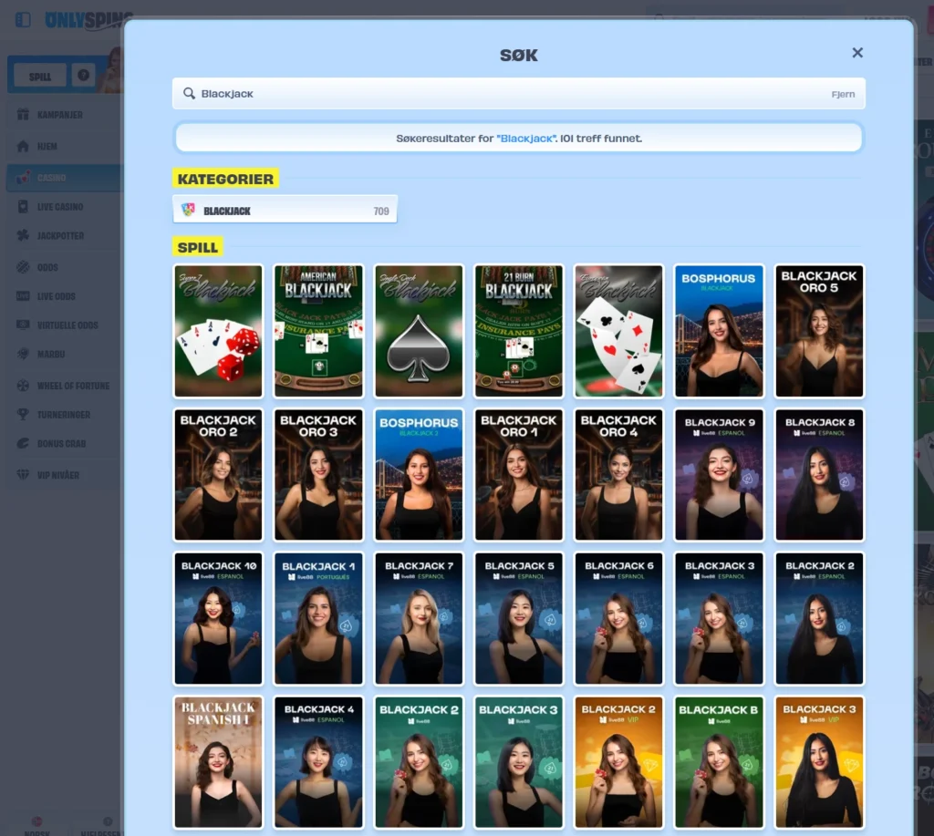Click the Jackpotter clover icon
The height and width of the screenshot is (836, 934).
pos(23,235)
